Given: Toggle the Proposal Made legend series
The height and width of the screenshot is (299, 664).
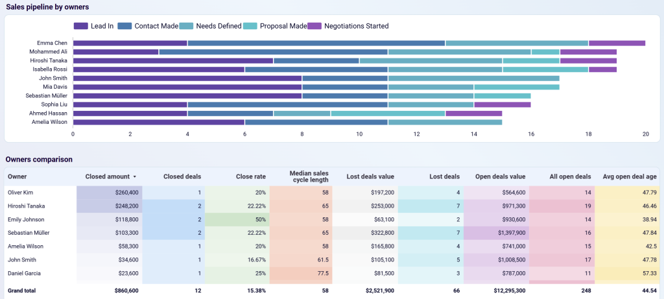Looking at the screenshot, I should [x=283, y=26].
